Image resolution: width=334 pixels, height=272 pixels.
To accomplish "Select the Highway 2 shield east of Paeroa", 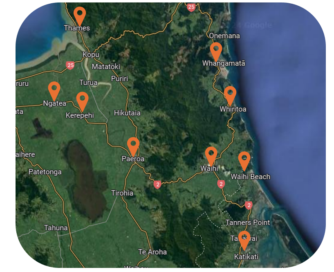I will (157, 184).
